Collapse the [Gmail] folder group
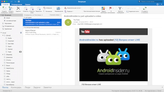Image resolution: width=164 pixels, height=92 pixels. [3, 36]
